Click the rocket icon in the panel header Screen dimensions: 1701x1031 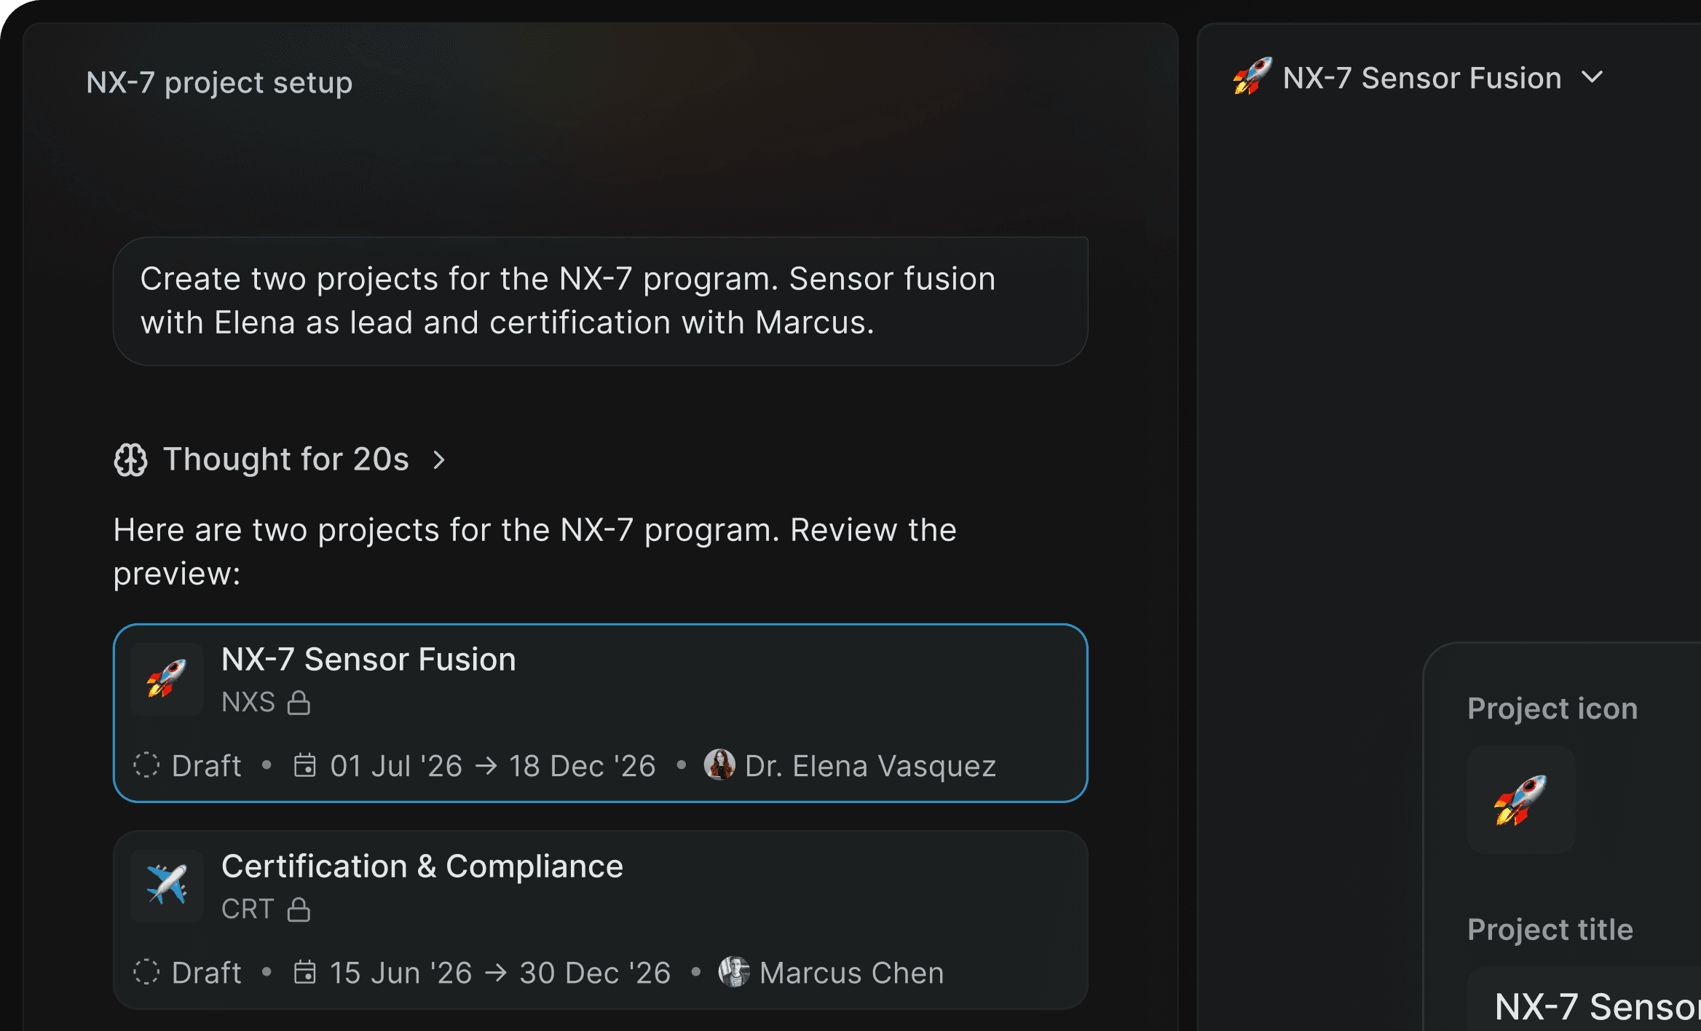[x=1252, y=76]
